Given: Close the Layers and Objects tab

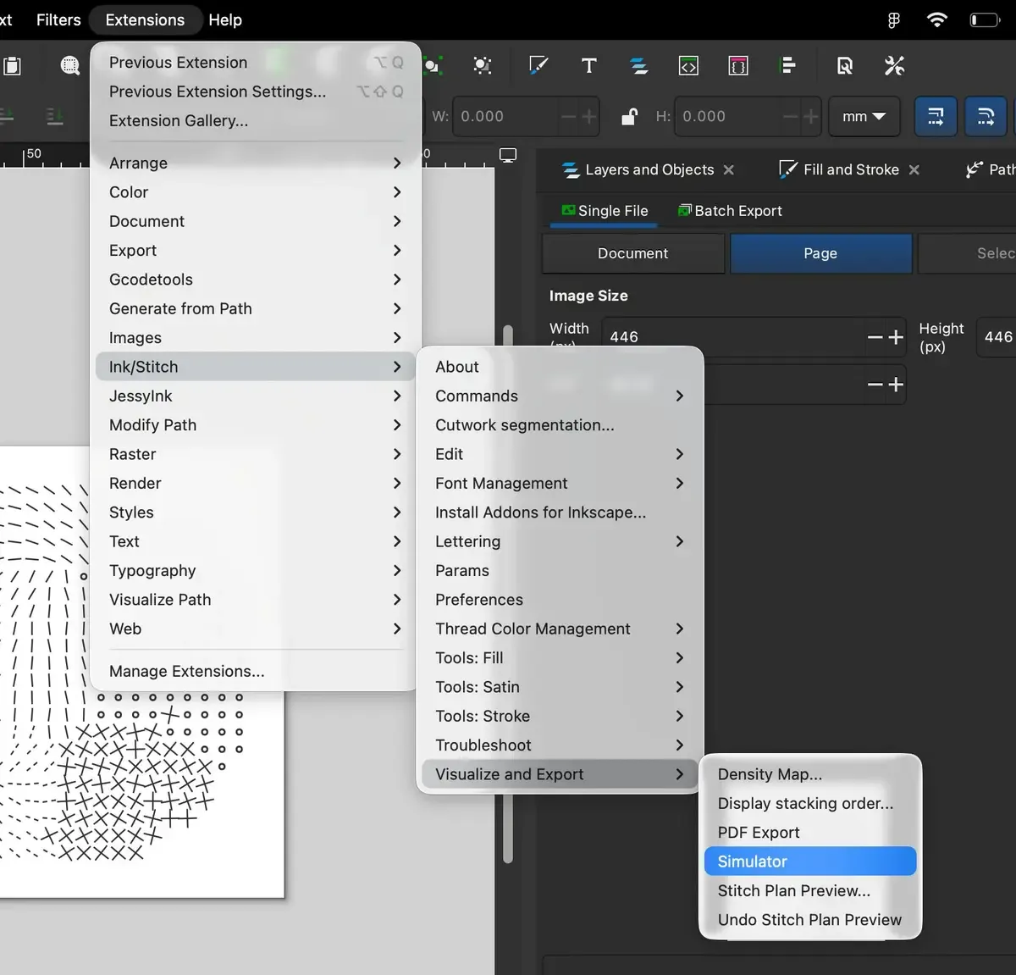Looking at the screenshot, I should 729,169.
